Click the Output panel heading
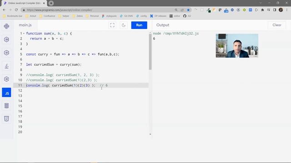Screen dimensions: 291x163 pos(163,25)
